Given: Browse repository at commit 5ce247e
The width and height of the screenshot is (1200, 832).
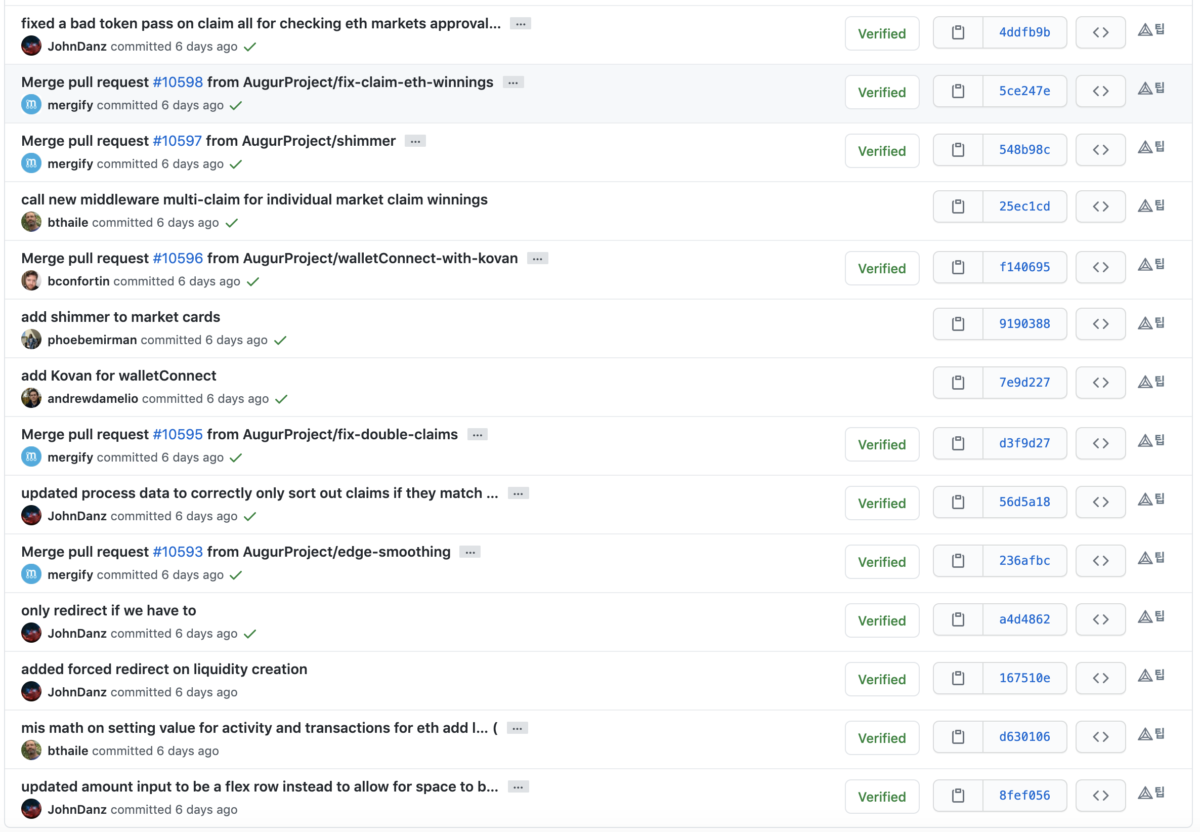Looking at the screenshot, I should pos(1100,91).
